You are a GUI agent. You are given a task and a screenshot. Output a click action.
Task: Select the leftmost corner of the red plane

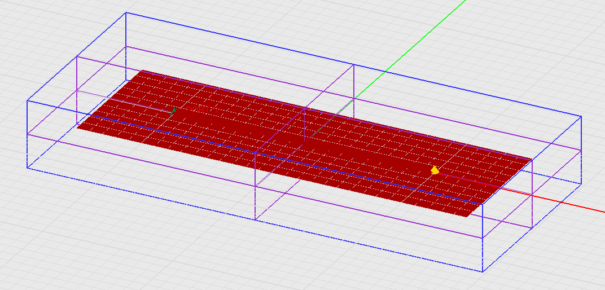[78, 127]
